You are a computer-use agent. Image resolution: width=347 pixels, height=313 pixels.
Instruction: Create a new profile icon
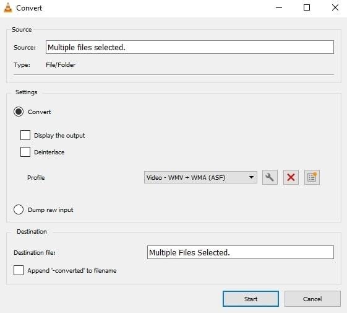tap(312, 177)
